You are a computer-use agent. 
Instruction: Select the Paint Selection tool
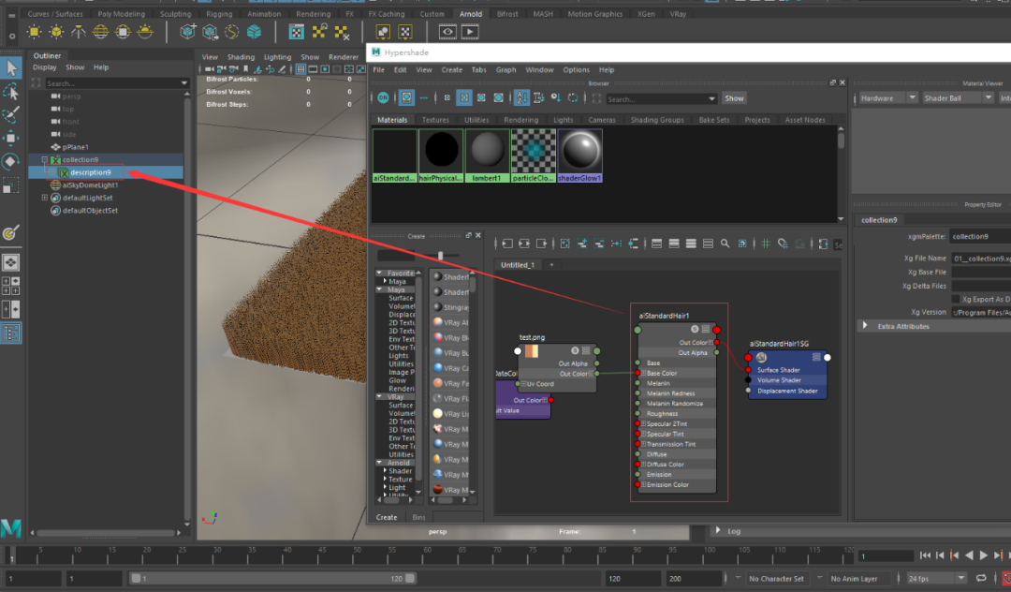[x=11, y=115]
